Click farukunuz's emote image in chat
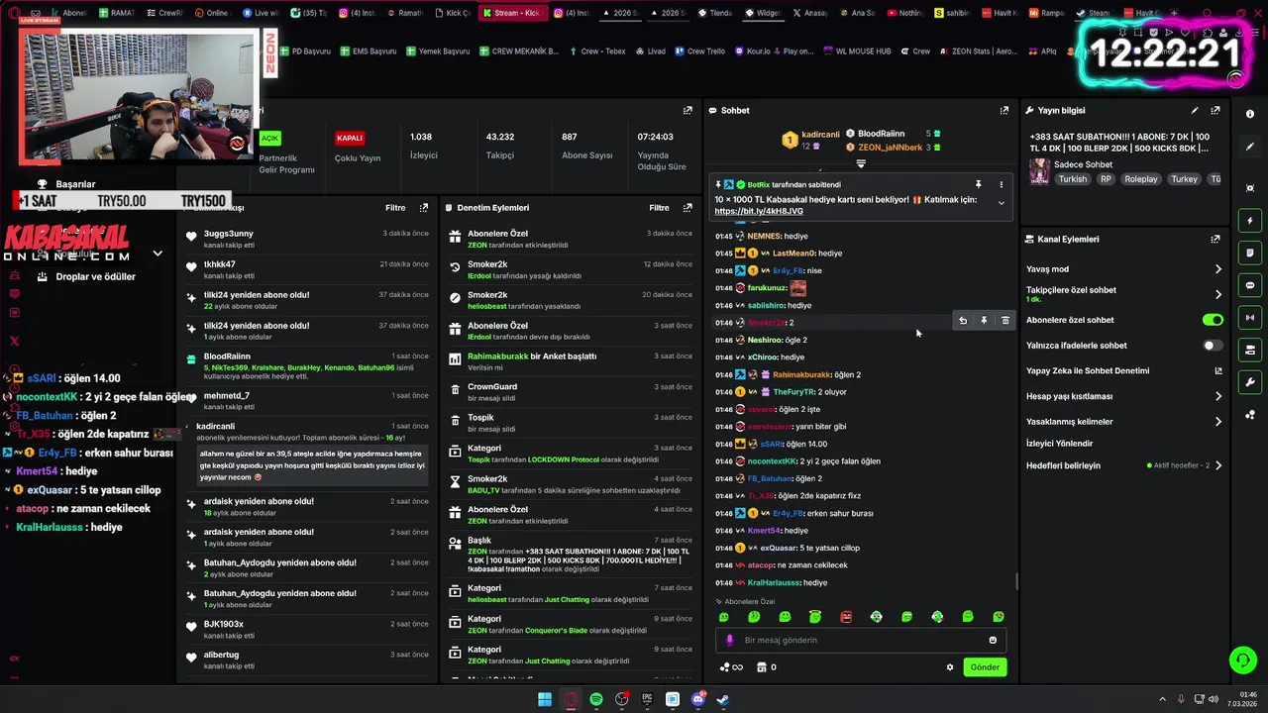 tap(797, 288)
